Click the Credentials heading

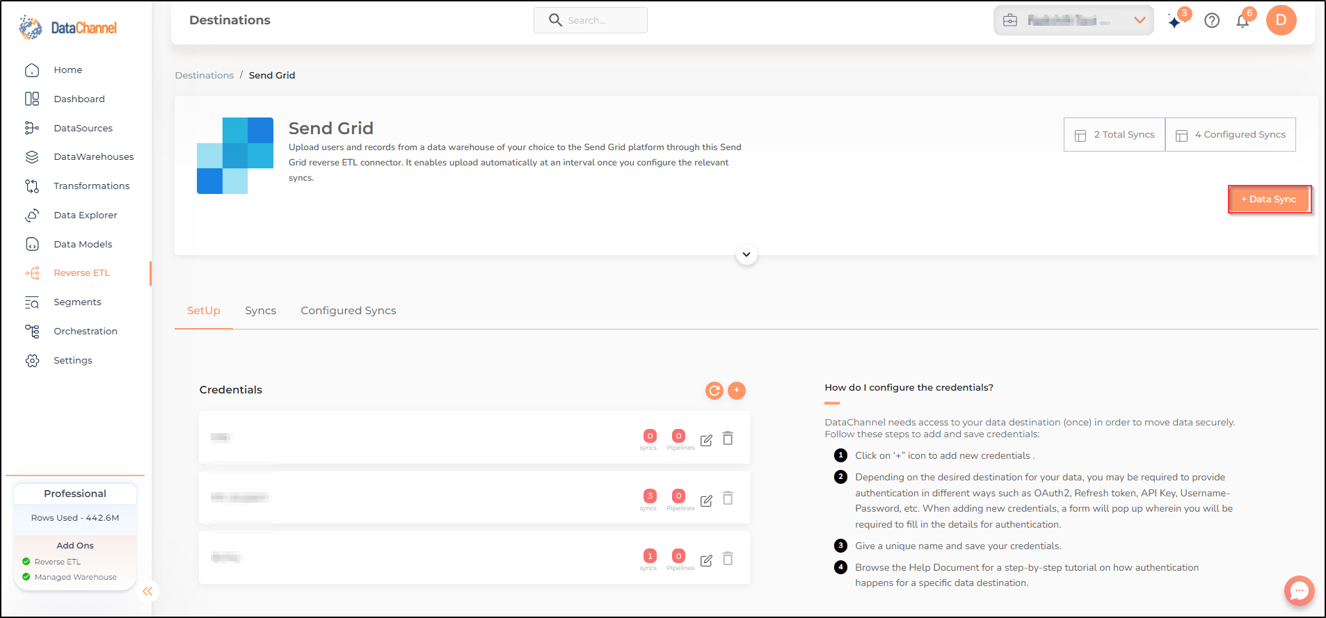(x=231, y=390)
